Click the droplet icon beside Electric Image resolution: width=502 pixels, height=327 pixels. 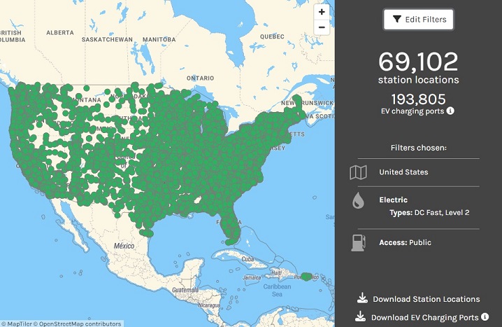point(358,201)
